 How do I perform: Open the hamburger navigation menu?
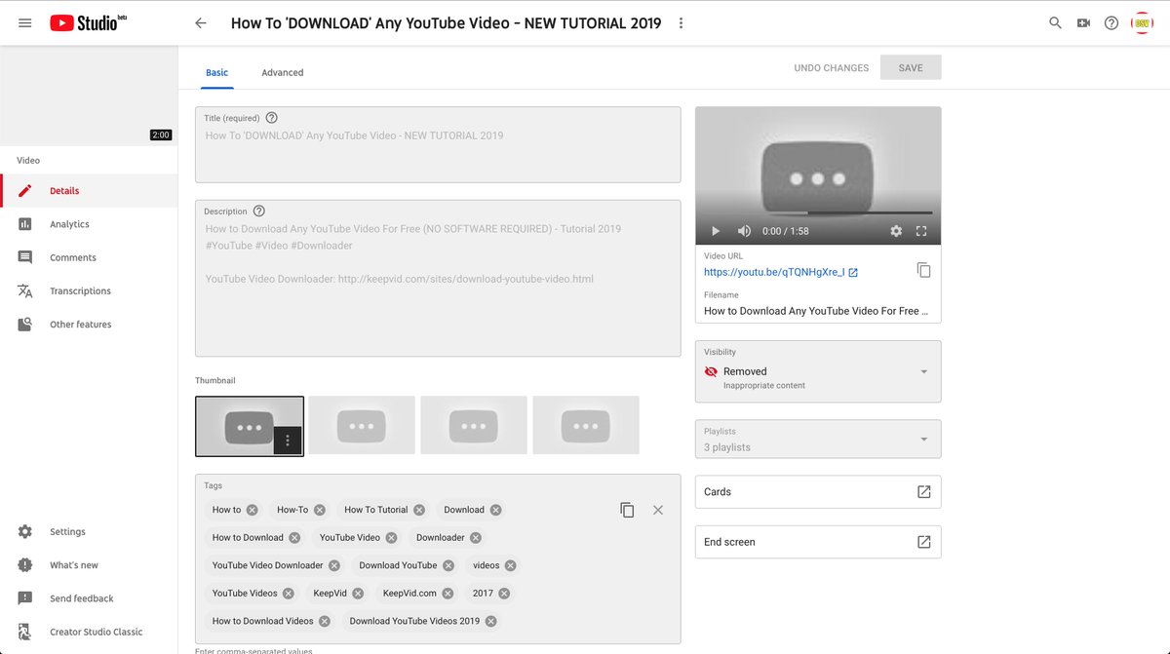coord(24,22)
